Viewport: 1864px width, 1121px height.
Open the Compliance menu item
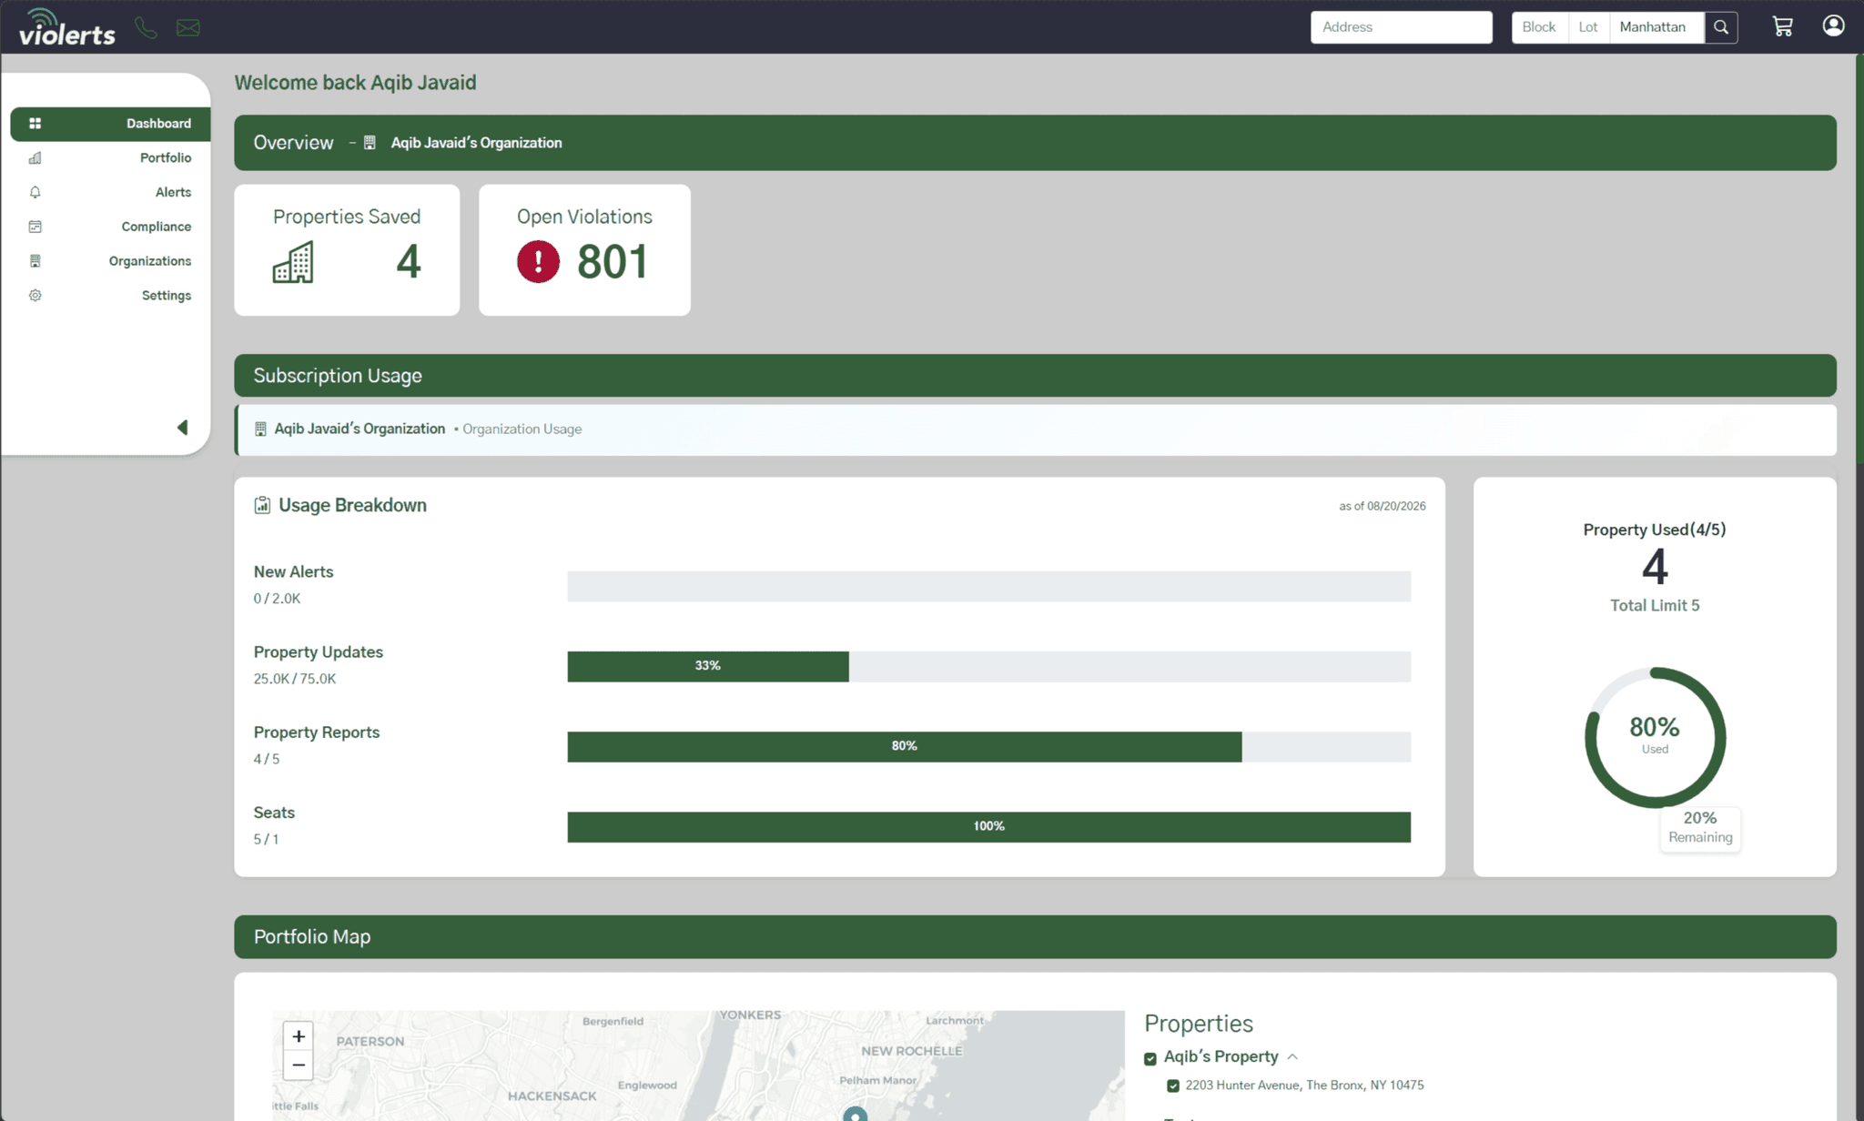click(x=110, y=227)
